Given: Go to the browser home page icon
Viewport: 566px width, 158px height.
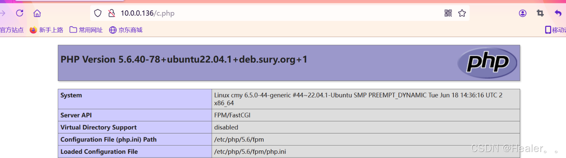Looking at the screenshot, I should click(x=37, y=13).
